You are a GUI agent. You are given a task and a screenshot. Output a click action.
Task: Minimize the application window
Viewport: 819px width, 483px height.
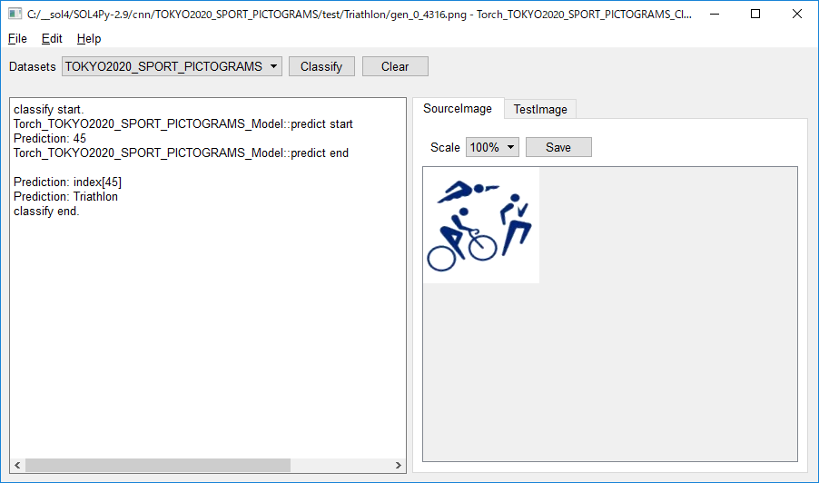click(715, 15)
